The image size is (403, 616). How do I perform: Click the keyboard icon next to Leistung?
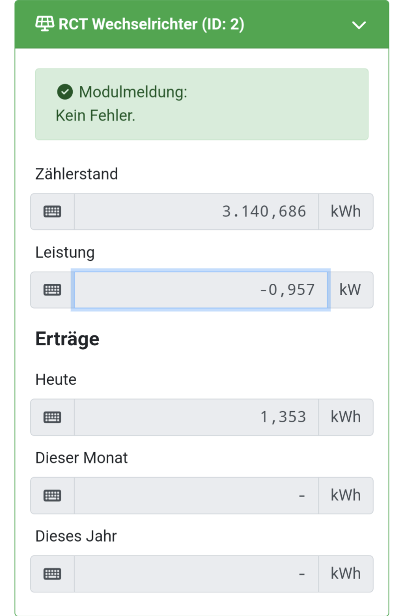[52, 290]
